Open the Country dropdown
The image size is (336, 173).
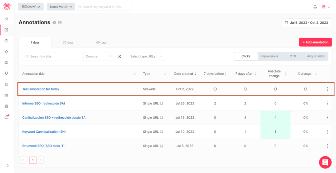click(x=98, y=57)
